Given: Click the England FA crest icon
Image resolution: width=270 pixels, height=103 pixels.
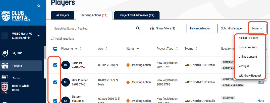Looking at the screenshot, I should [5, 88].
